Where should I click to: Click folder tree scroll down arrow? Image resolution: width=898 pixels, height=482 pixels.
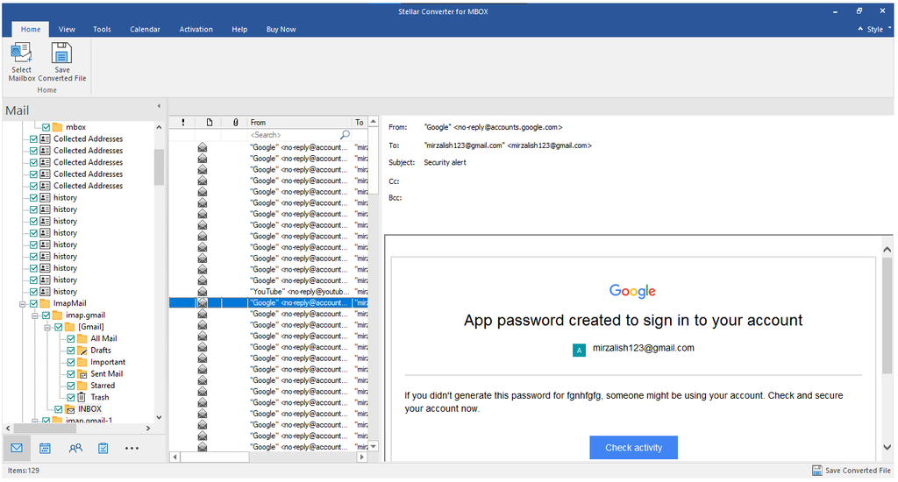pyautogui.click(x=160, y=417)
